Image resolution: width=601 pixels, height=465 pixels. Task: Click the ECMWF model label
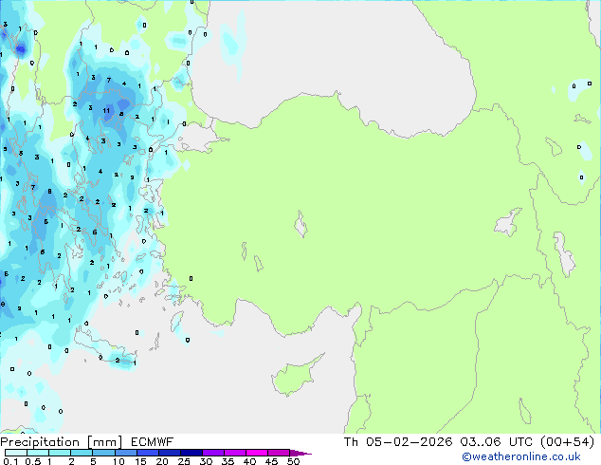click(x=152, y=442)
